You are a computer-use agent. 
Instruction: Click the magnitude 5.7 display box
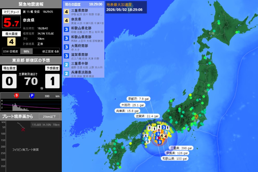pos(11,22)
